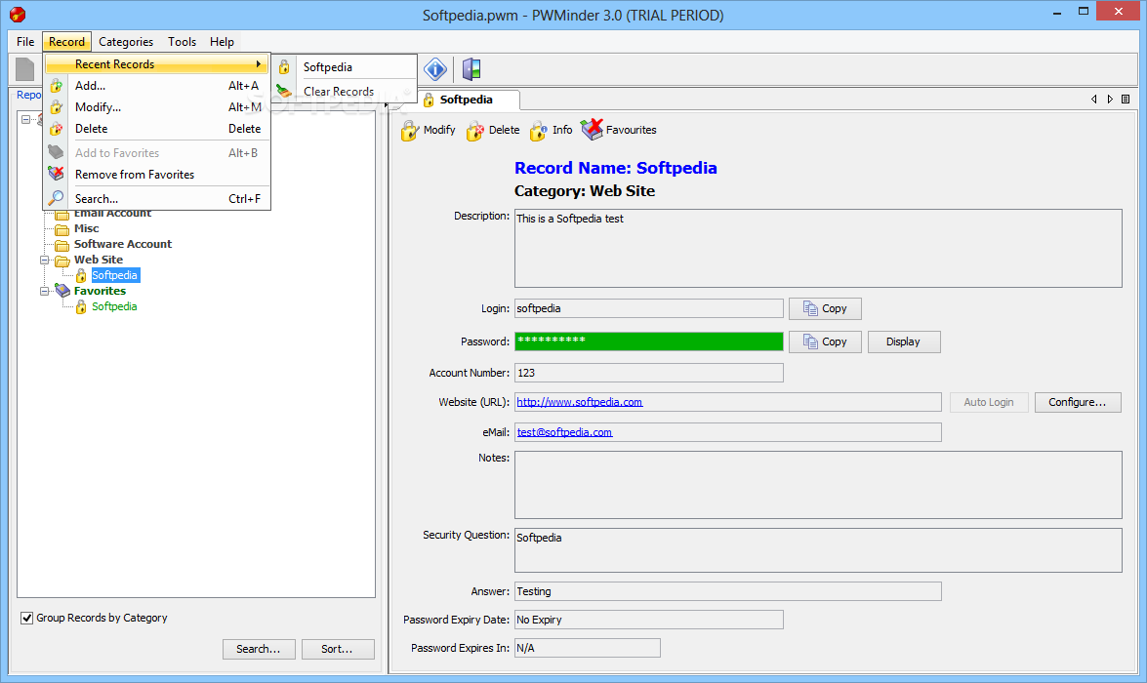Select Clear Records in the submenu
This screenshot has height=683, width=1147.
coord(345,92)
